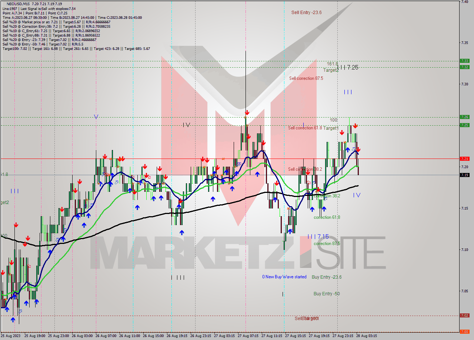Click the 'Sell correction 87.5' label
The height and width of the screenshot is (340, 474).
pos(306,78)
